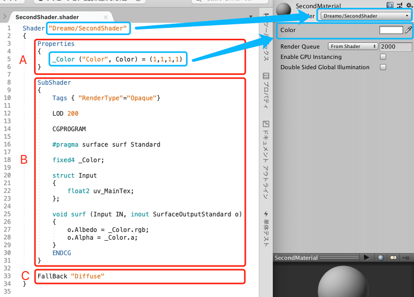This screenshot has height=297, width=414.
Task: Click line number 16 in the gutter
Action: point(7,145)
